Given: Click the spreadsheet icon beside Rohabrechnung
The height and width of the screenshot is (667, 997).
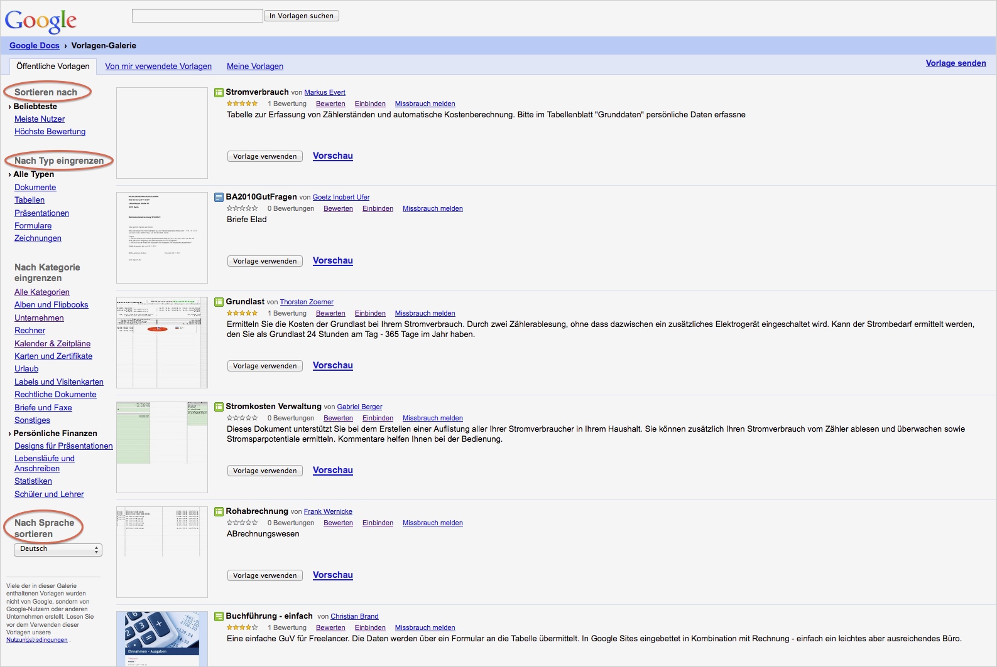Looking at the screenshot, I should (x=219, y=511).
